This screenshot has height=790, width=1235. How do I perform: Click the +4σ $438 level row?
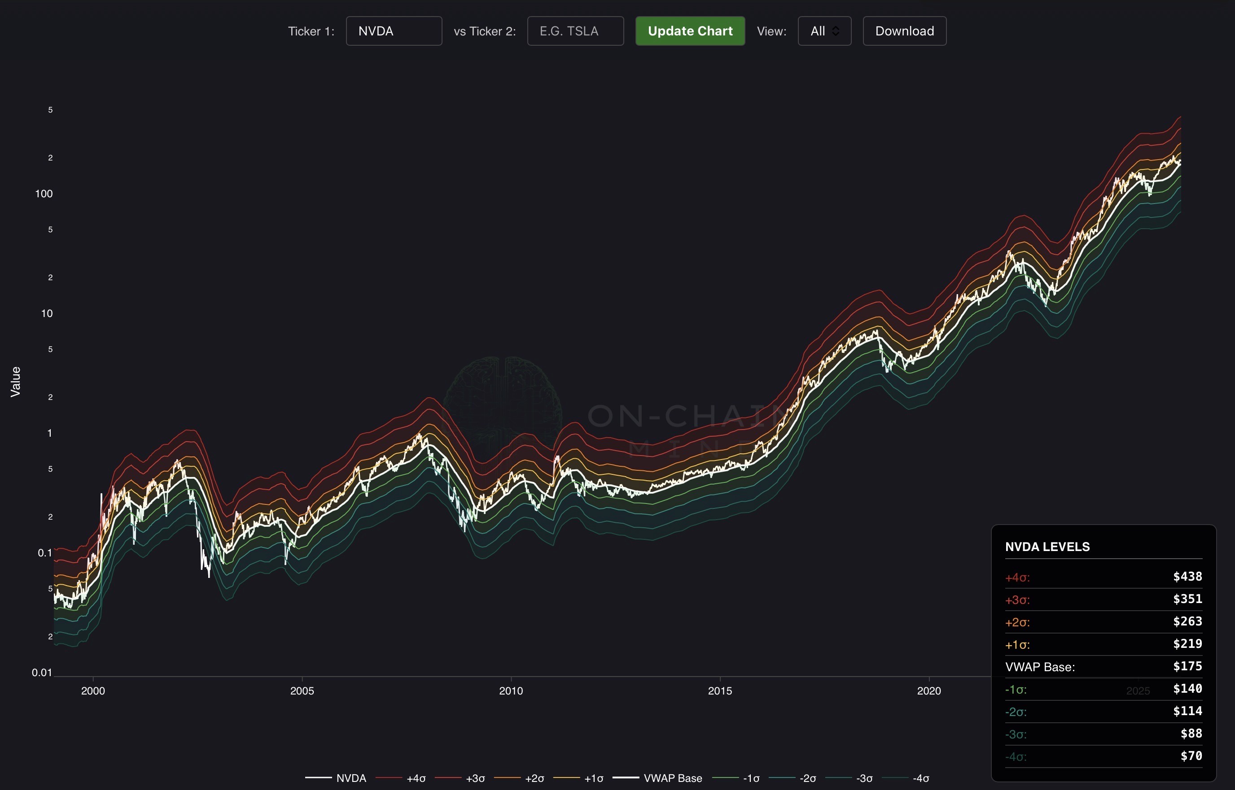pos(1103,577)
